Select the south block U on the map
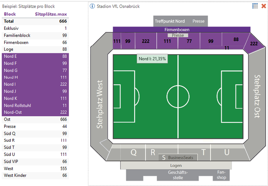This screenshot has width=268, height=186. pyautogui.click(x=227, y=152)
